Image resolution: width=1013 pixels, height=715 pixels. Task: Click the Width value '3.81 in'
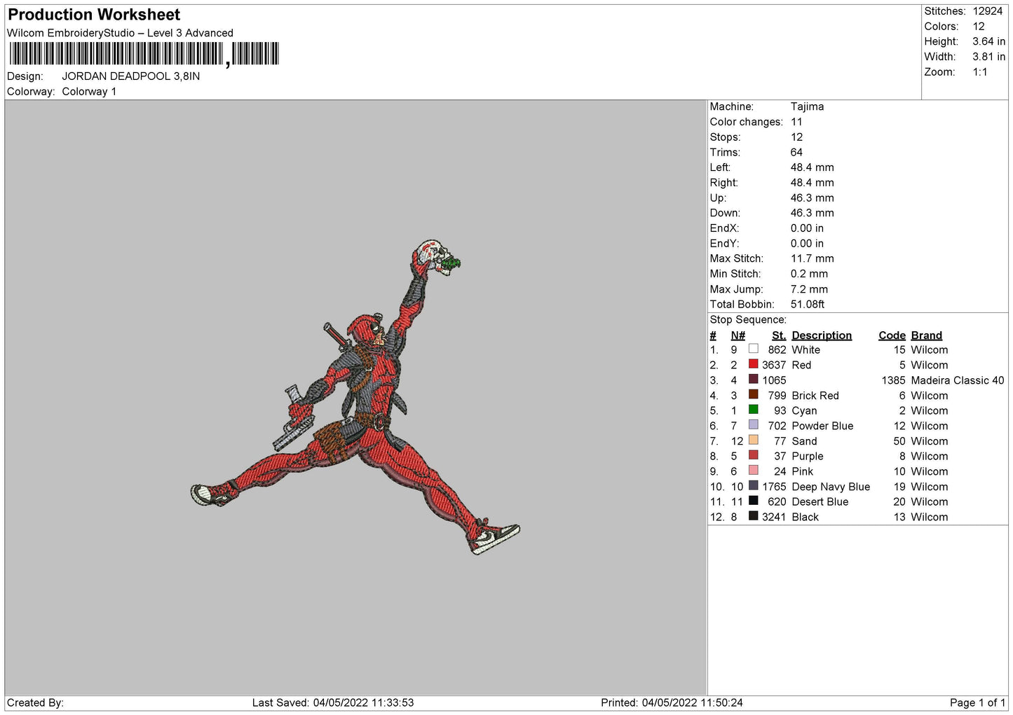[988, 57]
